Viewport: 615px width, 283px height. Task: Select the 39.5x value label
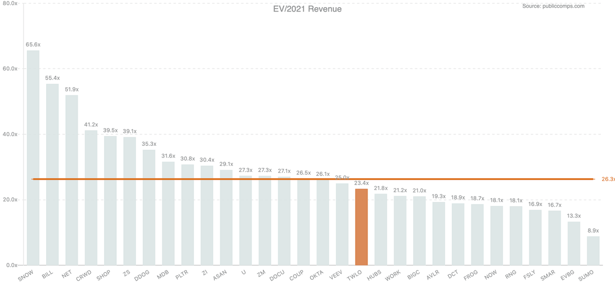coord(110,130)
